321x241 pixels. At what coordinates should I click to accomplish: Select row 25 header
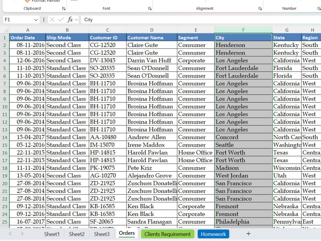pos(5,222)
